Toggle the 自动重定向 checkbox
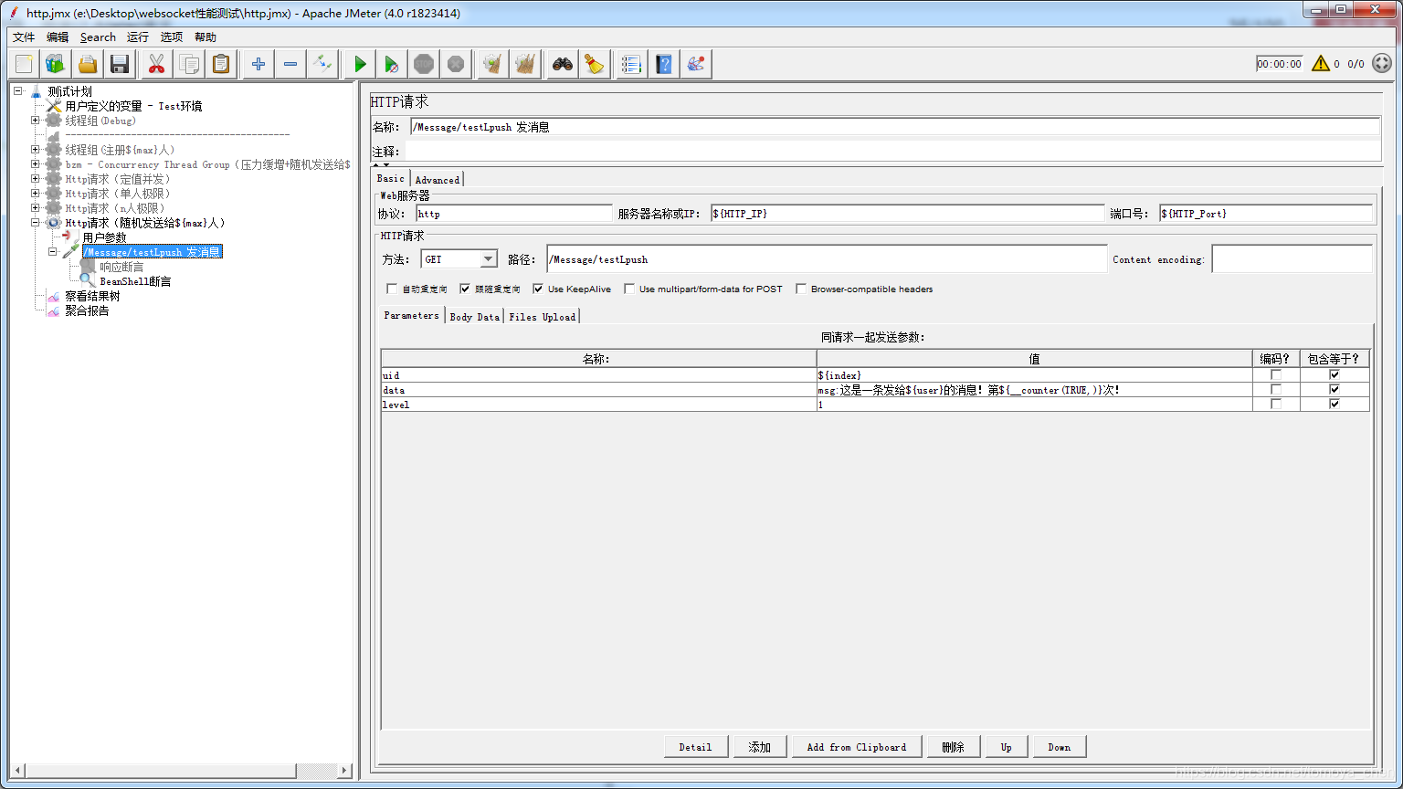 tap(392, 289)
